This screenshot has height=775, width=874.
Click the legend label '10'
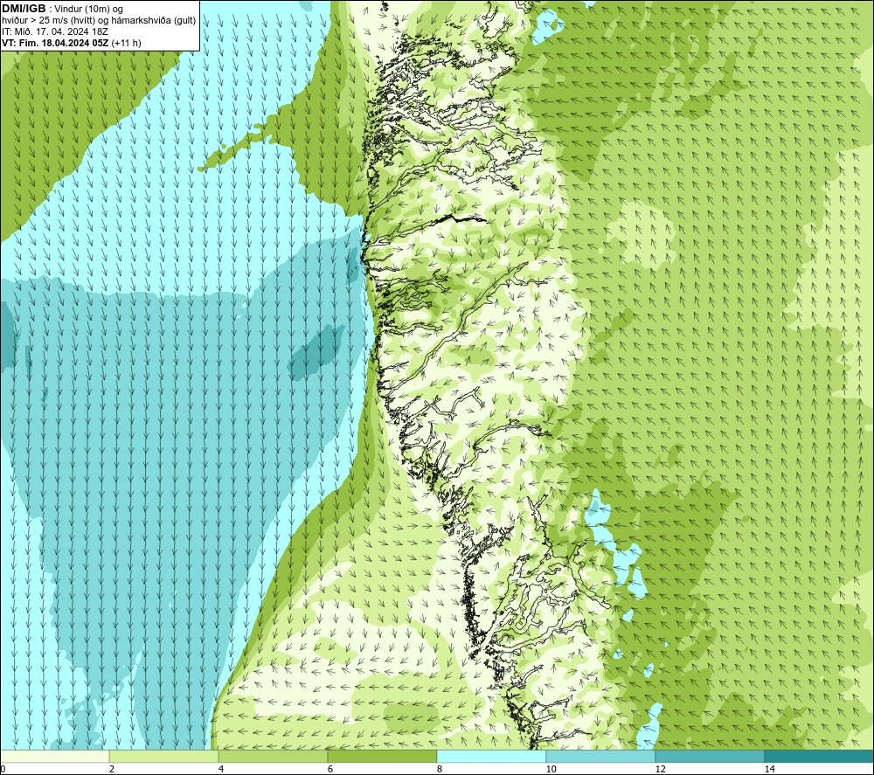click(551, 769)
